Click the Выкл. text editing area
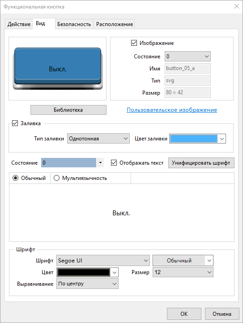 pos(122,213)
